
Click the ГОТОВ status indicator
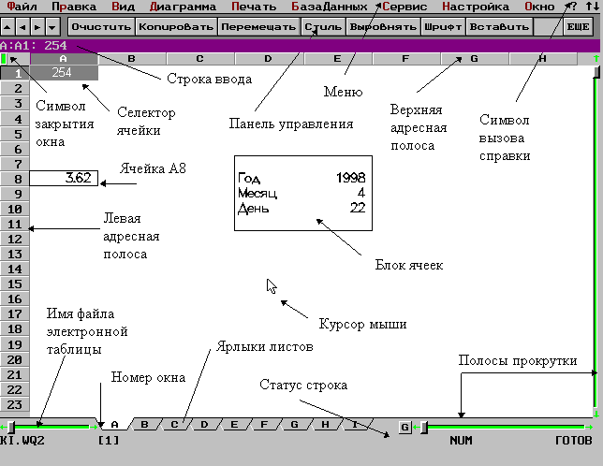574,440
